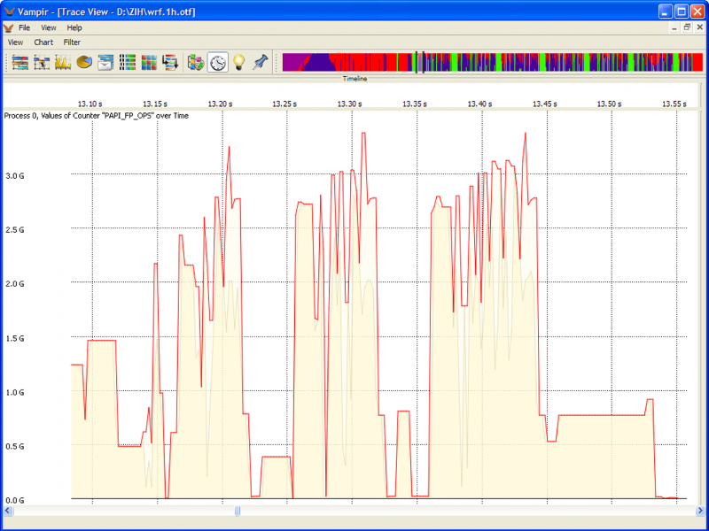Click the 13.45 s time axis label
The width and height of the screenshot is (709, 531).
[545, 104]
